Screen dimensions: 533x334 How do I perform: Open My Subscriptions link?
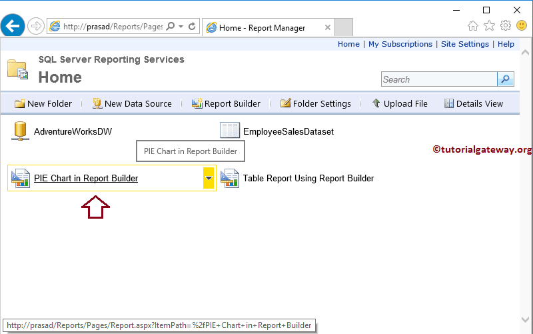coord(400,44)
